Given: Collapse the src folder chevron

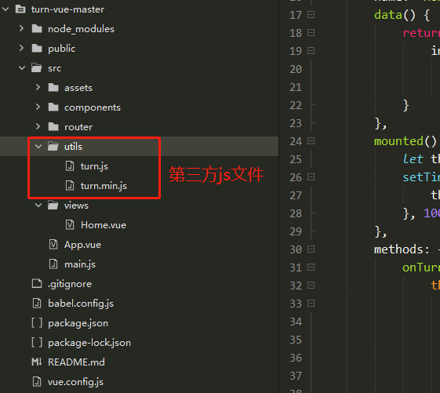Looking at the screenshot, I should point(22,67).
